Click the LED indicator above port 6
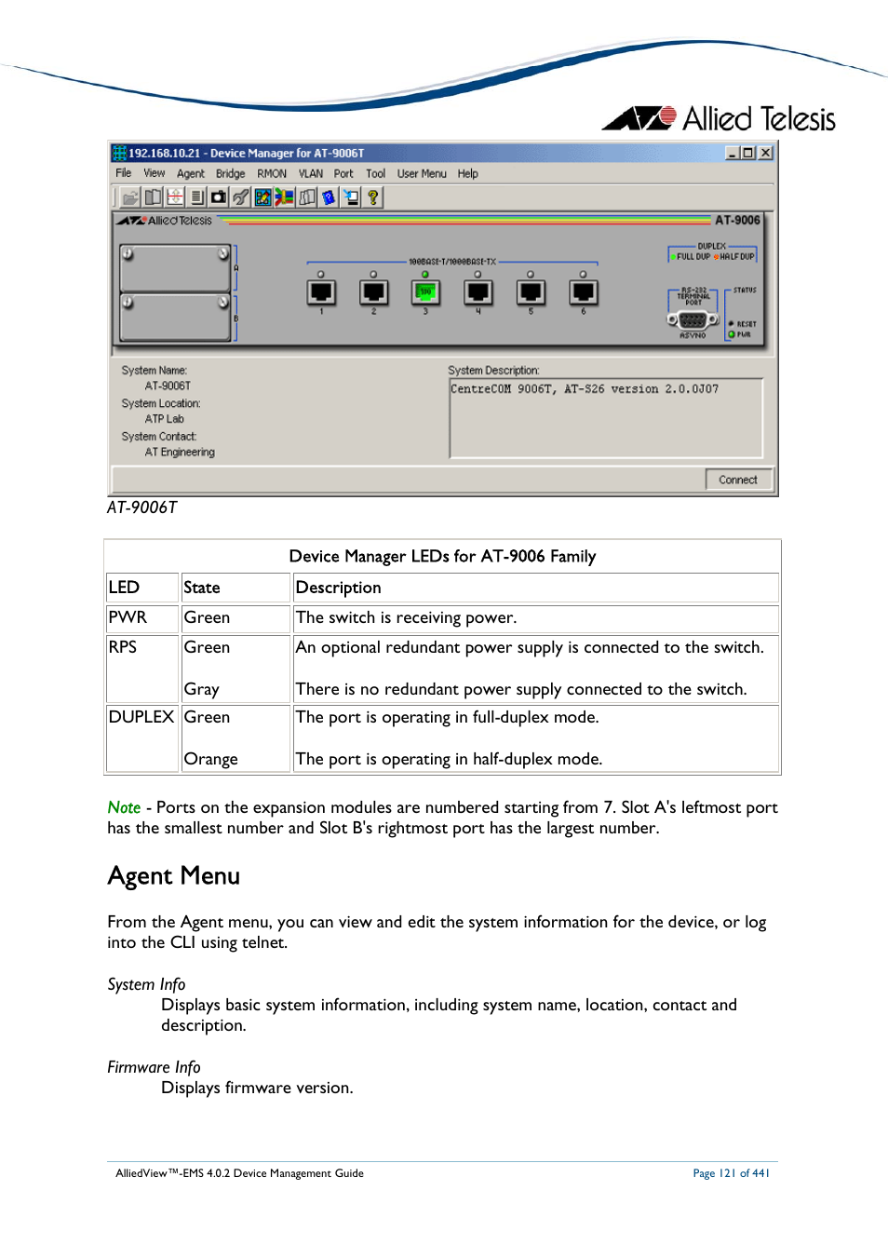Image resolution: width=888 pixels, height=1258 pixels. click(583, 275)
